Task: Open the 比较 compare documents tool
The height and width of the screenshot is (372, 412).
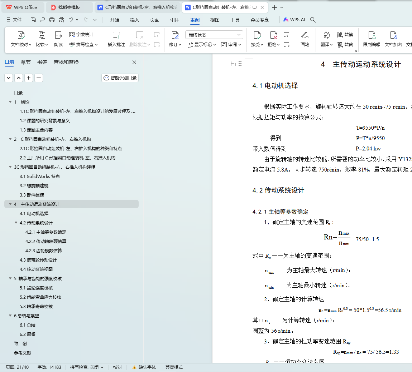Action: coord(42,39)
